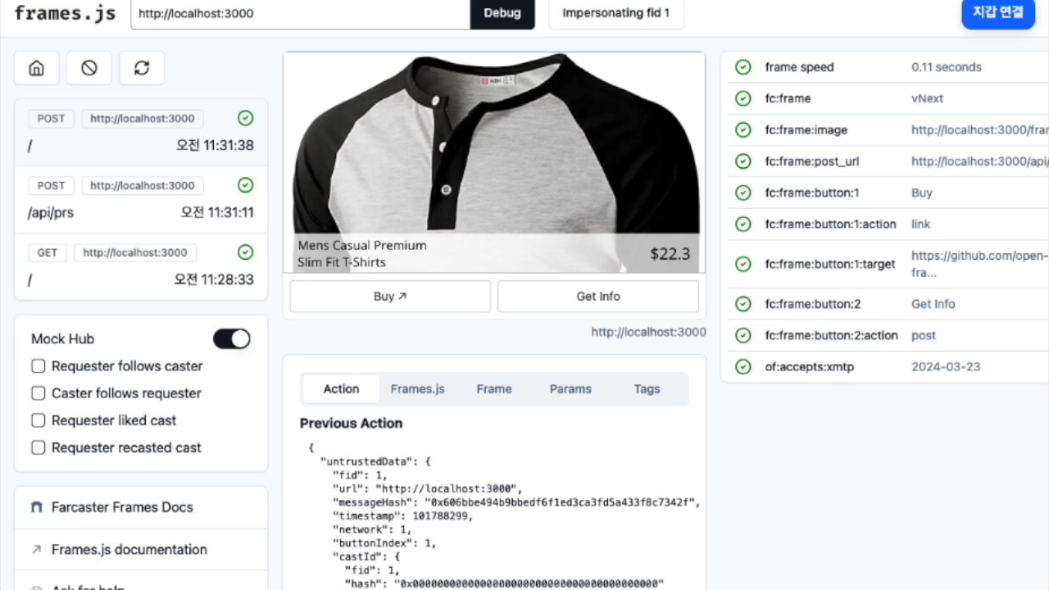The height and width of the screenshot is (590, 1049).
Task: Click the link value of button:1:action
Action: point(921,225)
